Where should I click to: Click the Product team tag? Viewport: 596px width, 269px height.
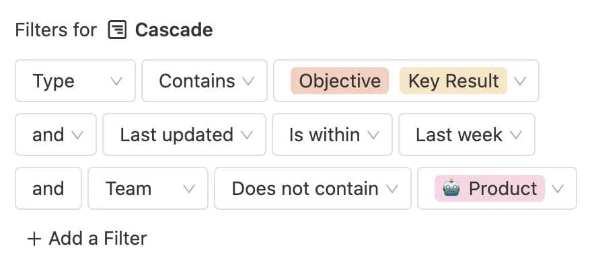point(490,188)
